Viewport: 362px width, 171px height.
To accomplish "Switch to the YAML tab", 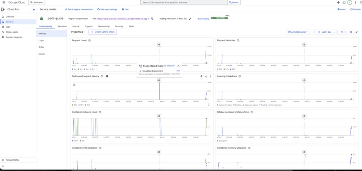I will tap(131, 26).
